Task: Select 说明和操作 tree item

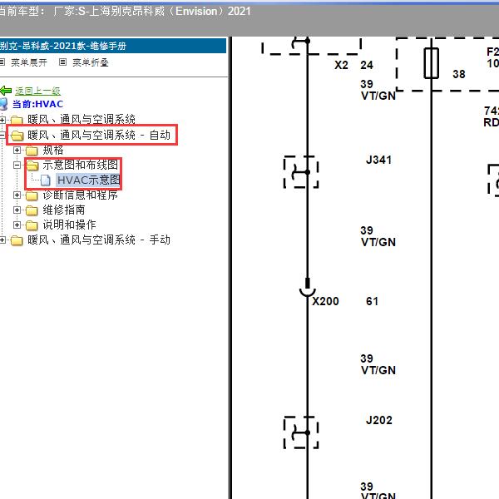Action: [69, 225]
